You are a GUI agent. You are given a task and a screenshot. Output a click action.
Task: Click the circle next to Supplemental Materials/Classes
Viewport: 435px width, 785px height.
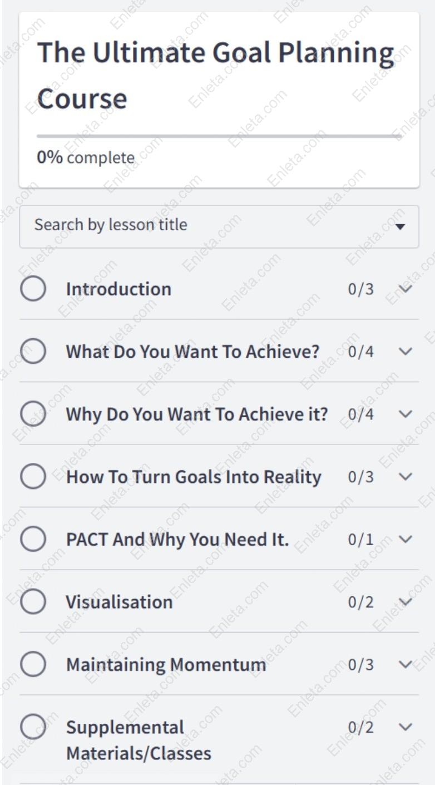pos(35,727)
